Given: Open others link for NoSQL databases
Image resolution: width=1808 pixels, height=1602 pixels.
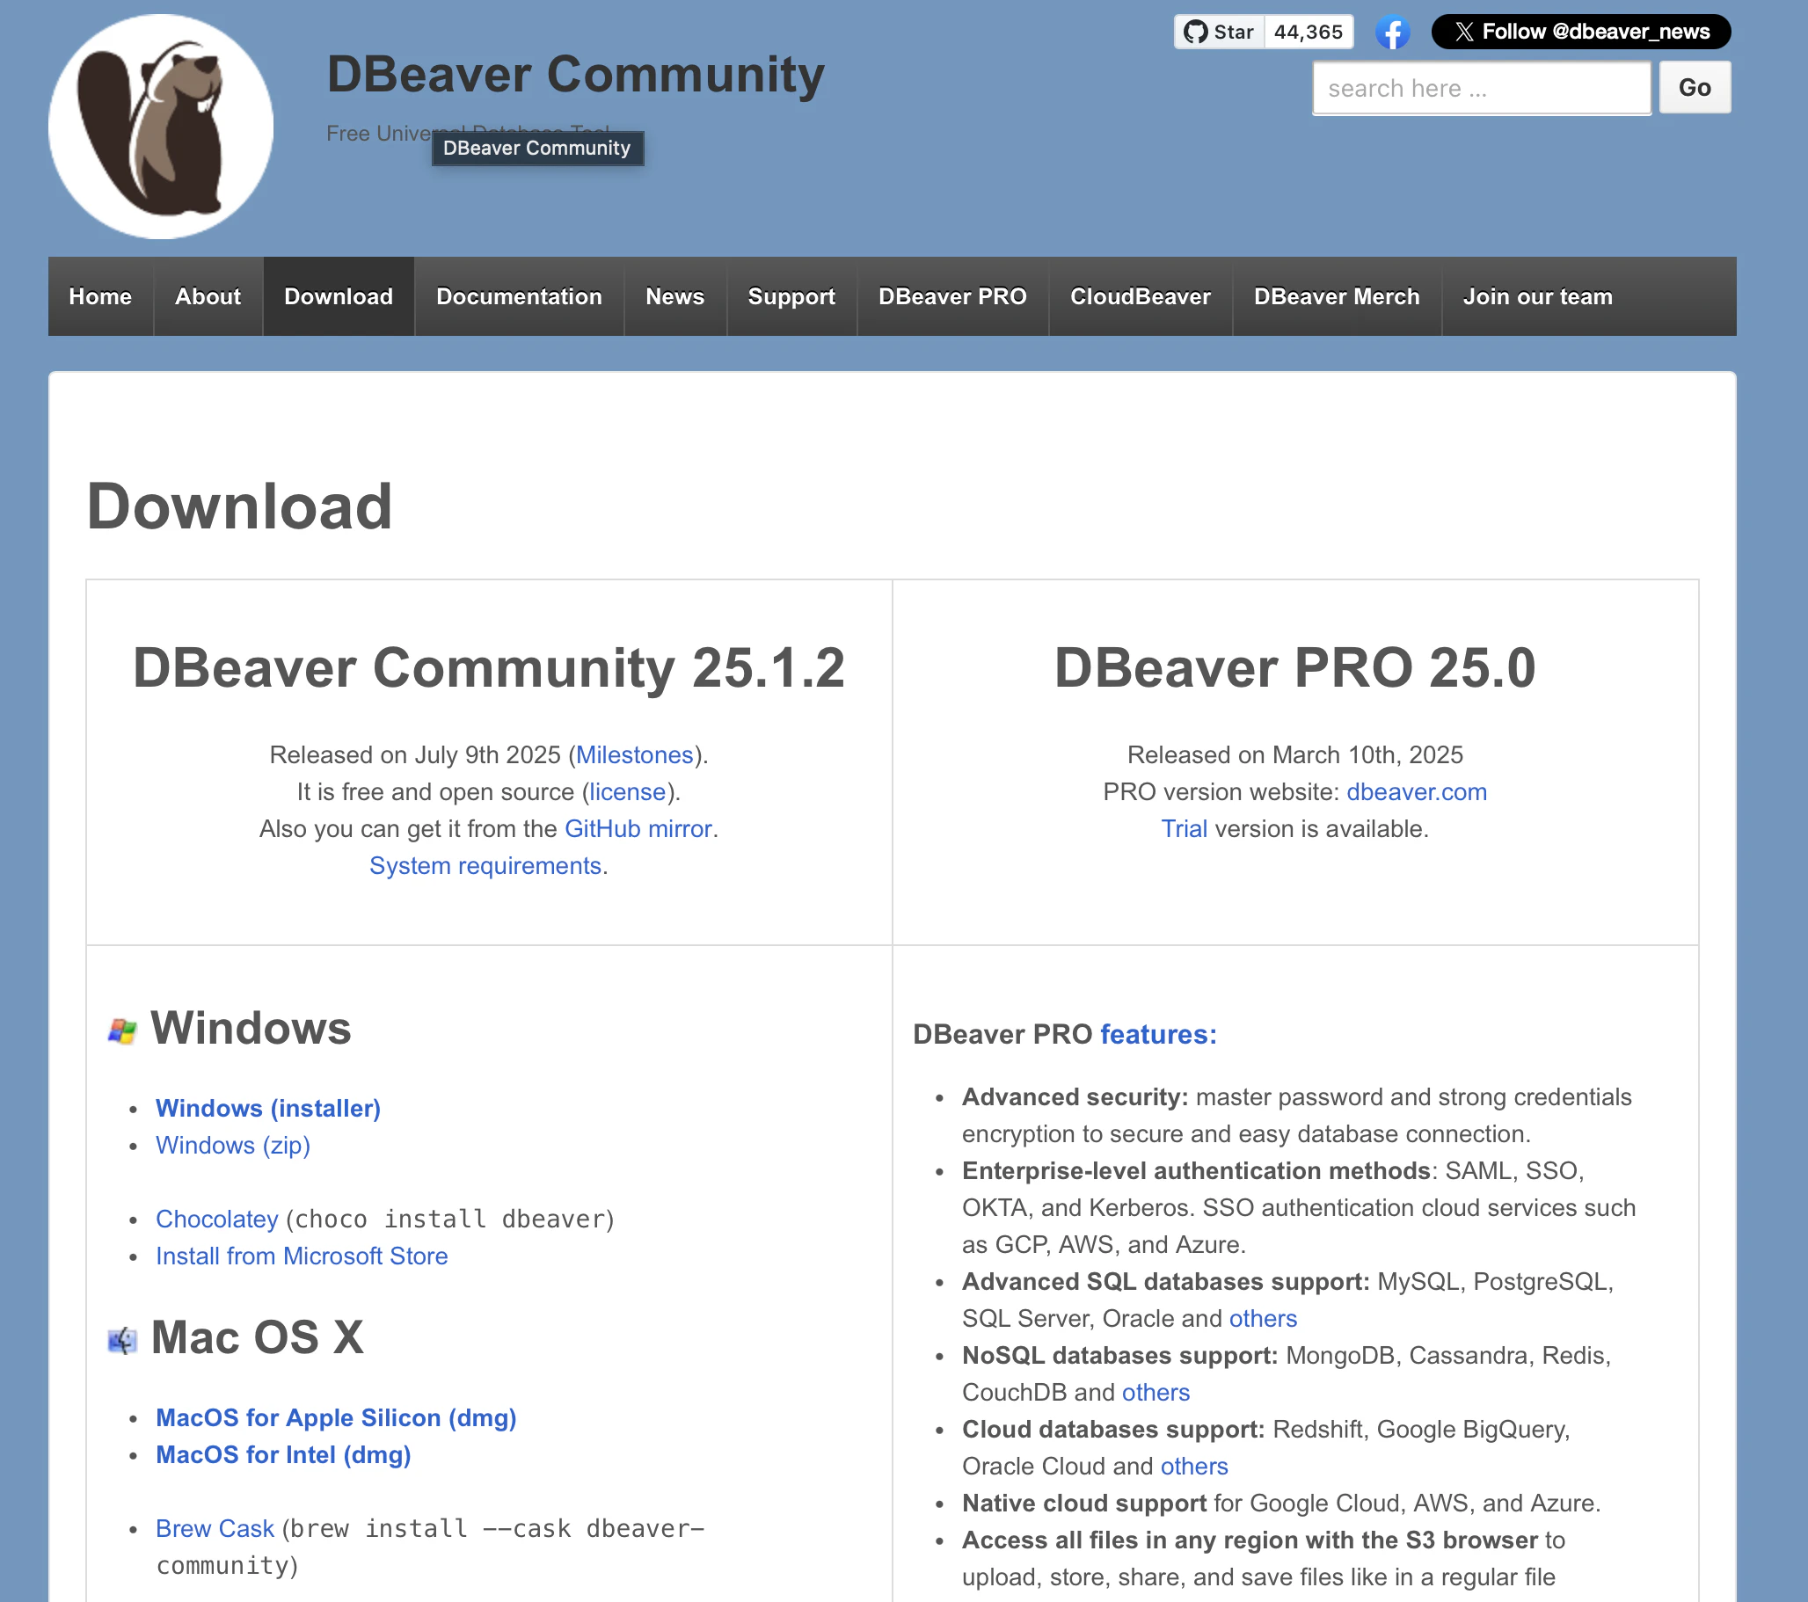Looking at the screenshot, I should pos(1156,1393).
